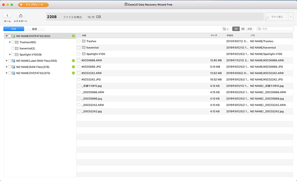Click green checkmark beside NO NAME(FAT/FAT32)(502)
Screen dimensions: 297x181
pyautogui.click(x=73, y=36)
